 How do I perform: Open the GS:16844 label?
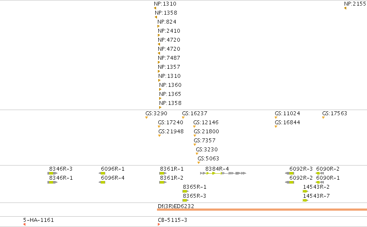(287, 122)
